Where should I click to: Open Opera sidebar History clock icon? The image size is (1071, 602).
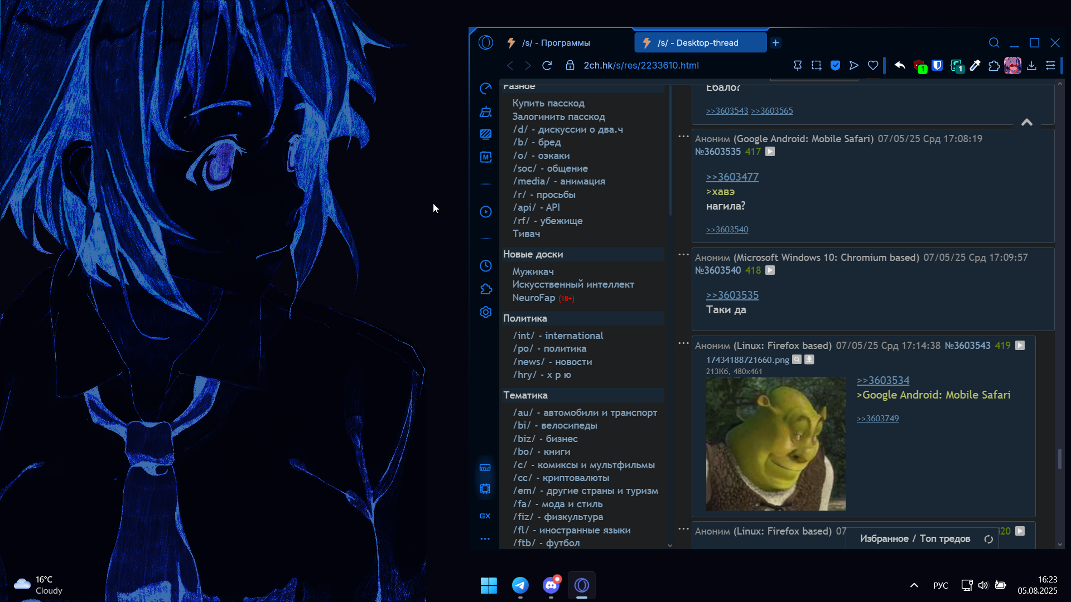(485, 266)
